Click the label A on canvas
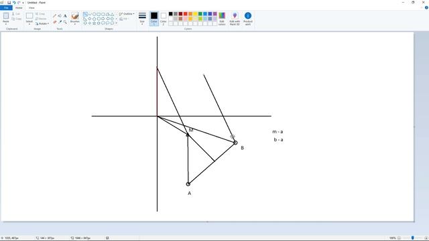Screen dimensions: 429x241 189,193
